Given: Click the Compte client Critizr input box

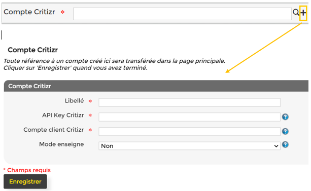Looking at the screenshot, I should (189, 131).
